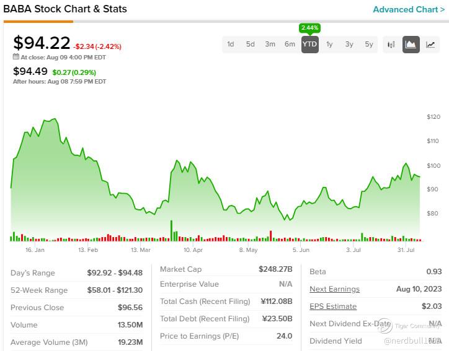
Task: Click the 10. Apr axis date label
Action: (193, 250)
